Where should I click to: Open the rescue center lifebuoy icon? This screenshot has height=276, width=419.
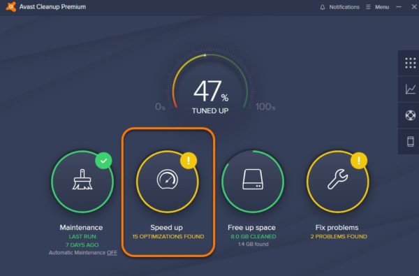coord(411,115)
